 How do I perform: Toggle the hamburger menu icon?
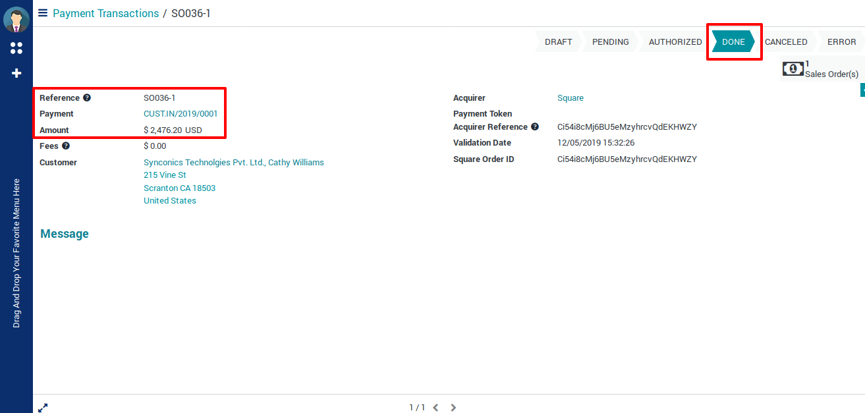tap(43, 13)
